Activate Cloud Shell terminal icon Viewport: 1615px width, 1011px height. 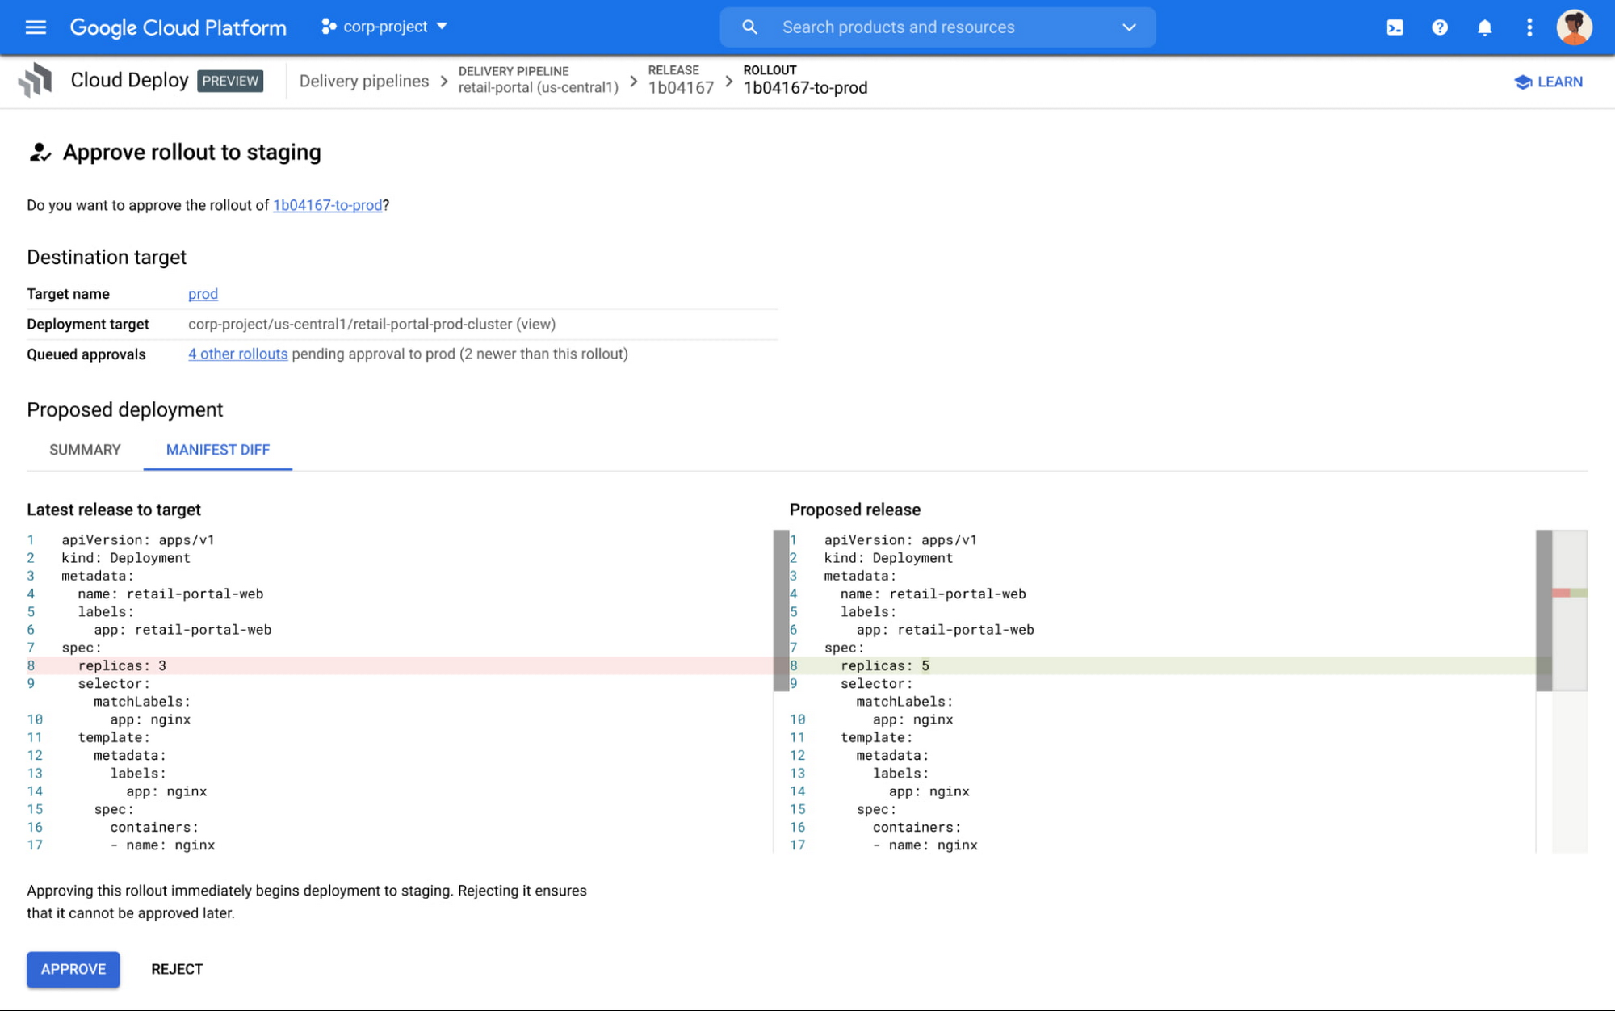coord(1395,27)
